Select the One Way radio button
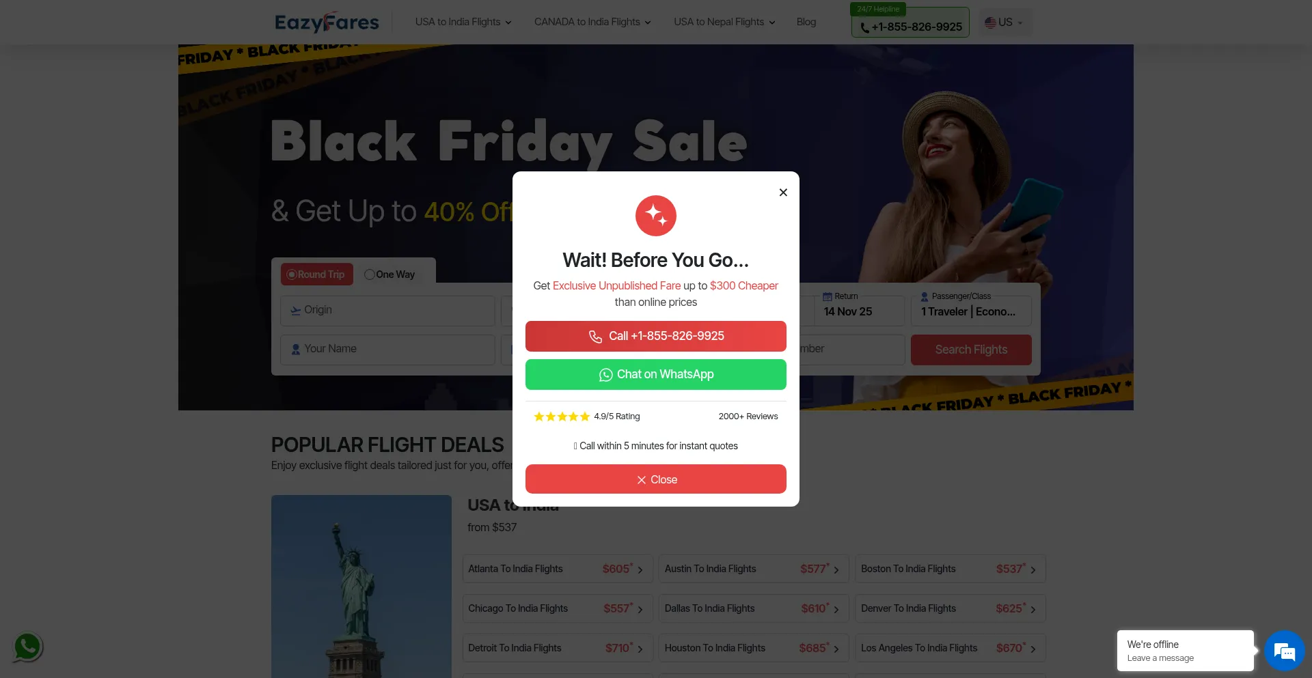 pos(370,274)
